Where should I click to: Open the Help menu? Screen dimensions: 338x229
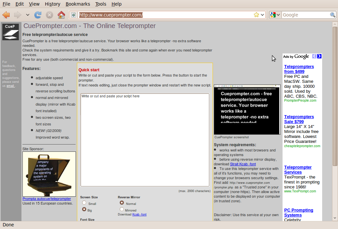[117, 4]
